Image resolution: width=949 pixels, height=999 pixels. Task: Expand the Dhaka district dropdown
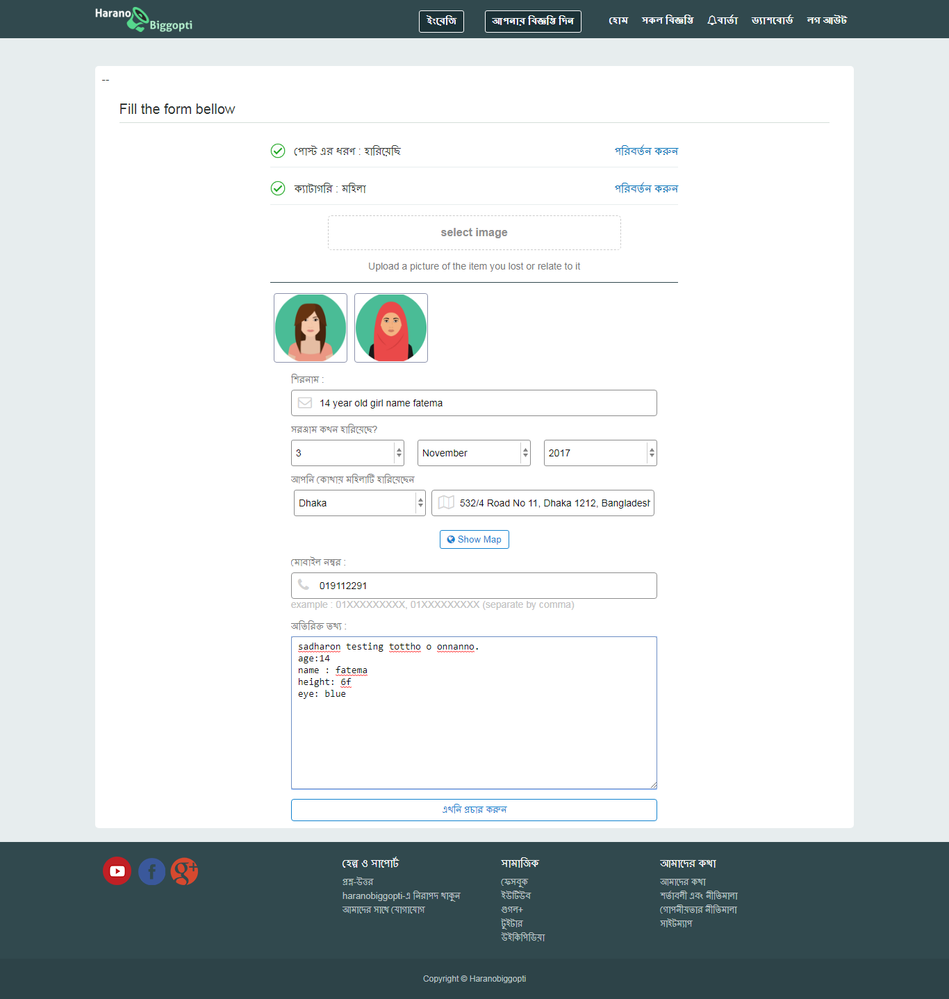point(360,503)
